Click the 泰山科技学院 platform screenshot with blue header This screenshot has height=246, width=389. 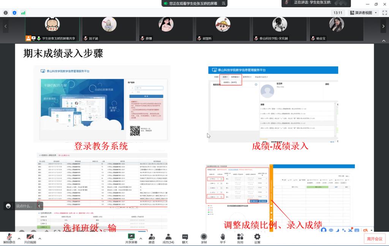pyautogui.click(x=273, y=104)
